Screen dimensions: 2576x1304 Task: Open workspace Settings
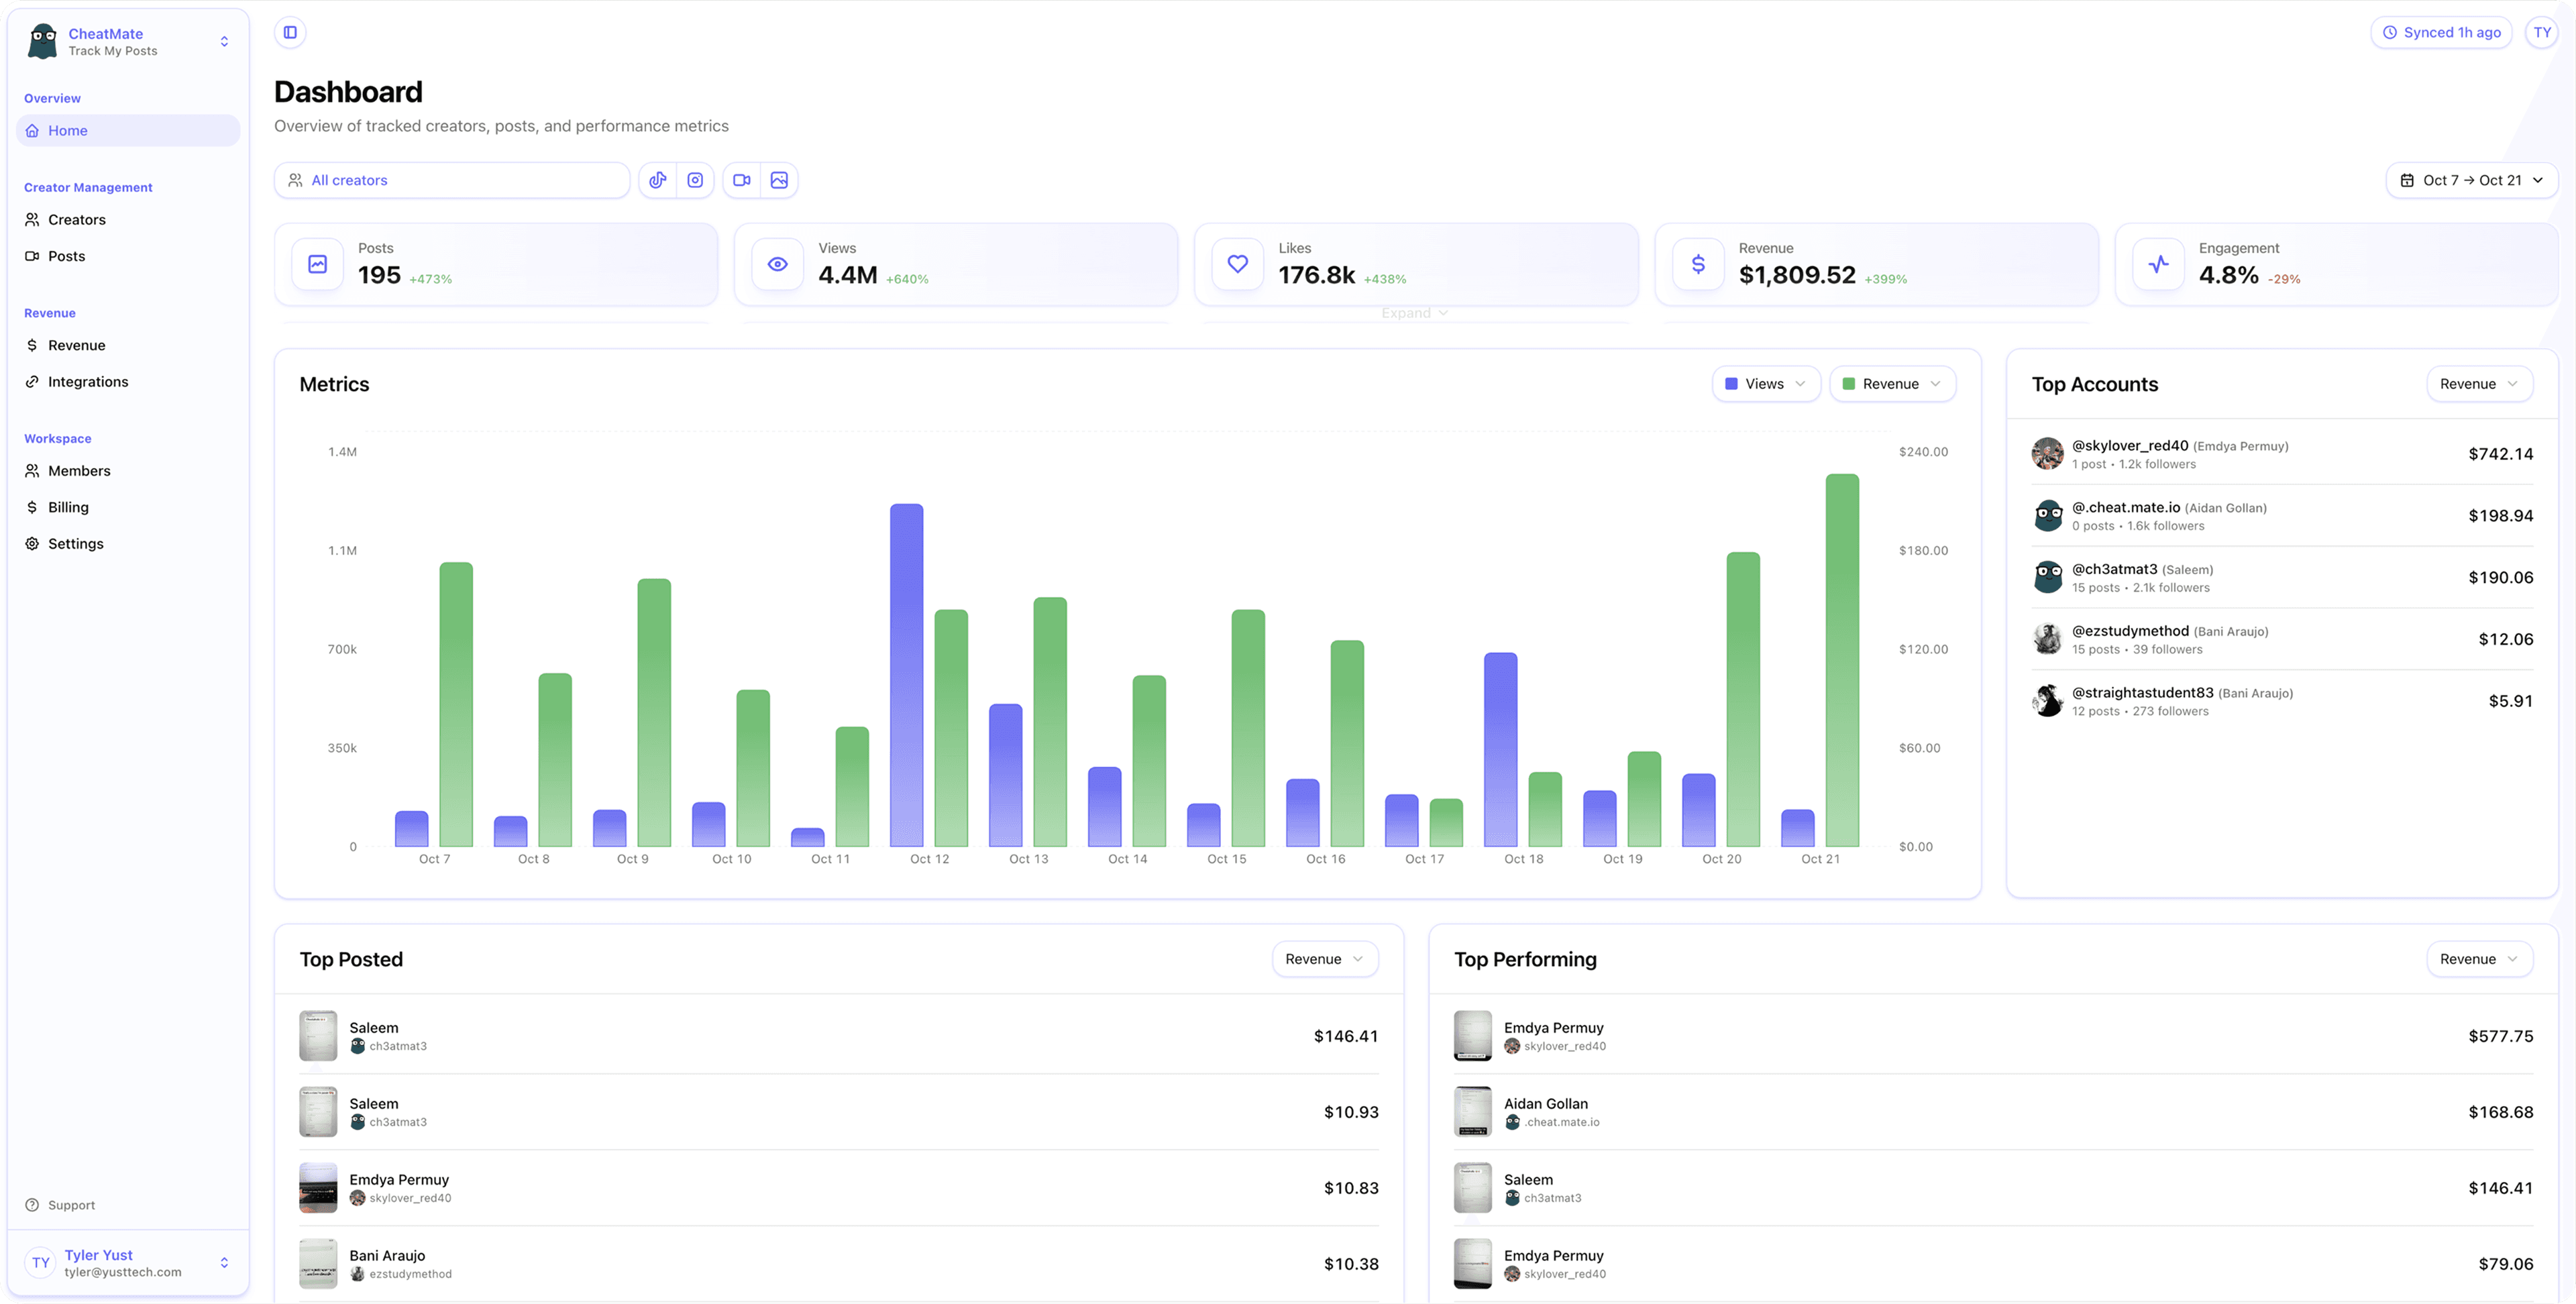click(75, 543)
